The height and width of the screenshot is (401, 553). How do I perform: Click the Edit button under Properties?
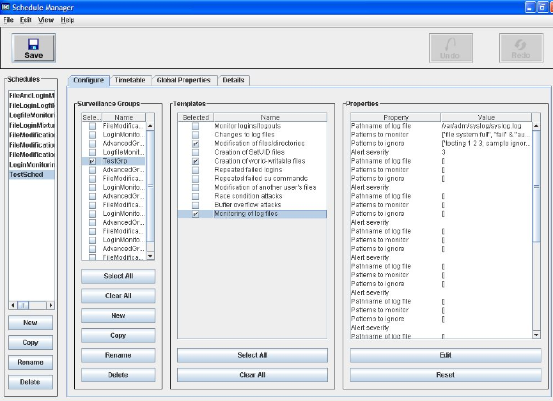point(446,355)
